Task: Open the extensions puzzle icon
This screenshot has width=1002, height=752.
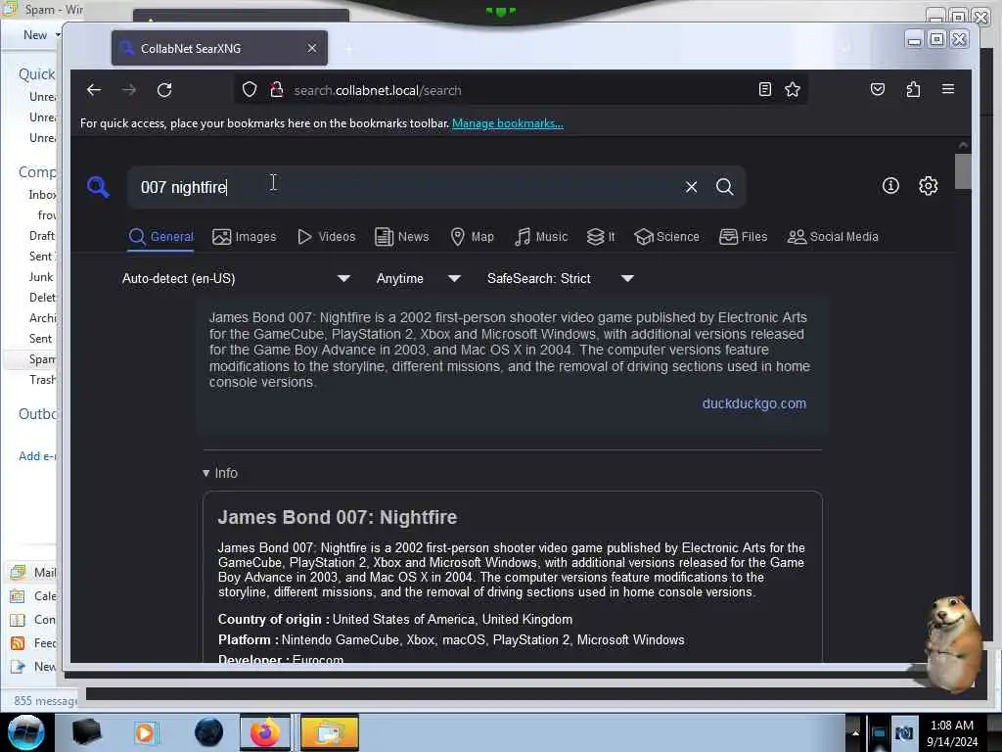Action: click(913, 89)
